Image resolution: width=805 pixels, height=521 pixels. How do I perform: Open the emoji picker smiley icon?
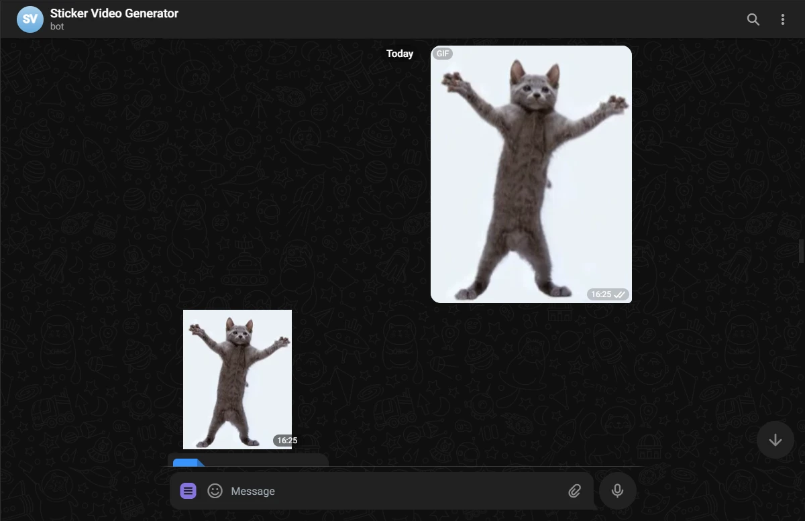pos(215,491)
